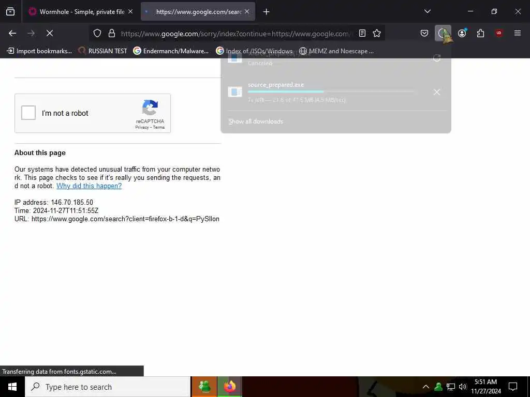Click the green users app in taskbar
This screenshot has height=397, width=530.
pyautogui.click(x=204, y=387)
